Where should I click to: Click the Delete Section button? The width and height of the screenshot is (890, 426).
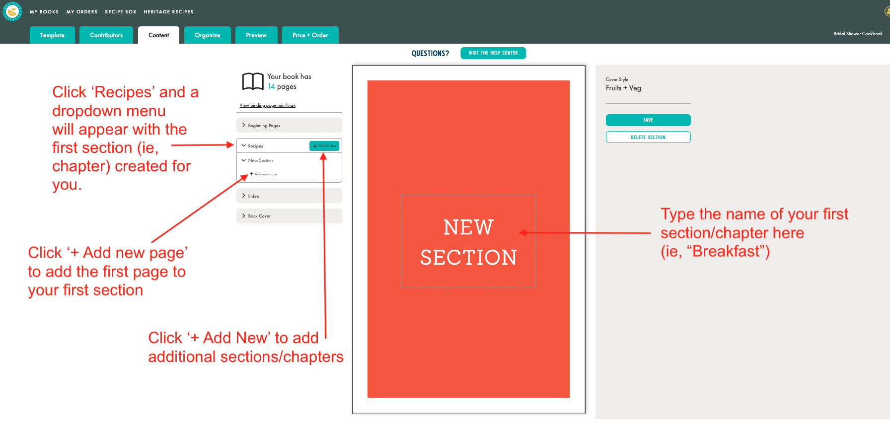click(x=648, y=137)
